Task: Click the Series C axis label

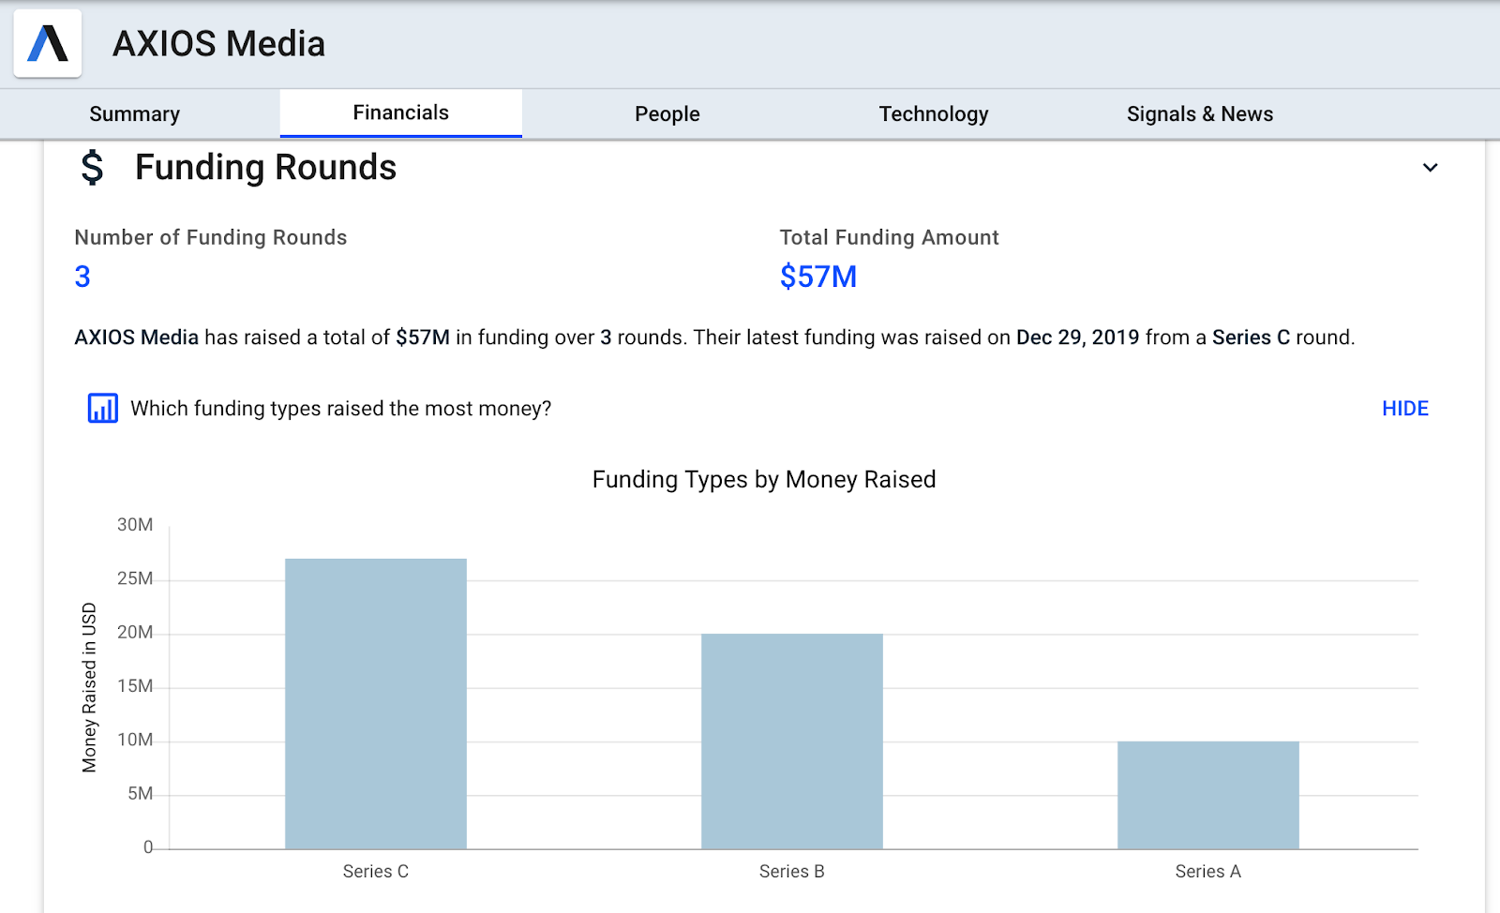Action: tap(376, 872)
